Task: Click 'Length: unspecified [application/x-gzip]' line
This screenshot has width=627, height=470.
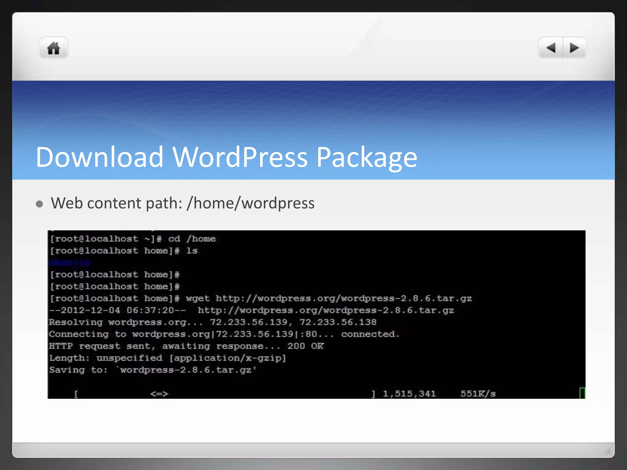Action: click(168, 358)
